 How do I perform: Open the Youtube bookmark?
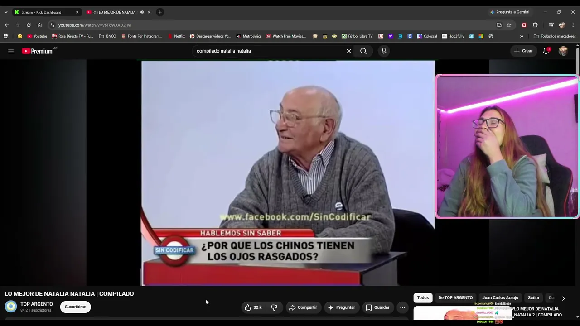(x=37, y=36)
